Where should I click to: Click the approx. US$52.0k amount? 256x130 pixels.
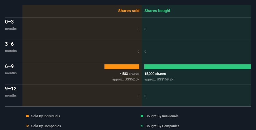tap(126, 80)
